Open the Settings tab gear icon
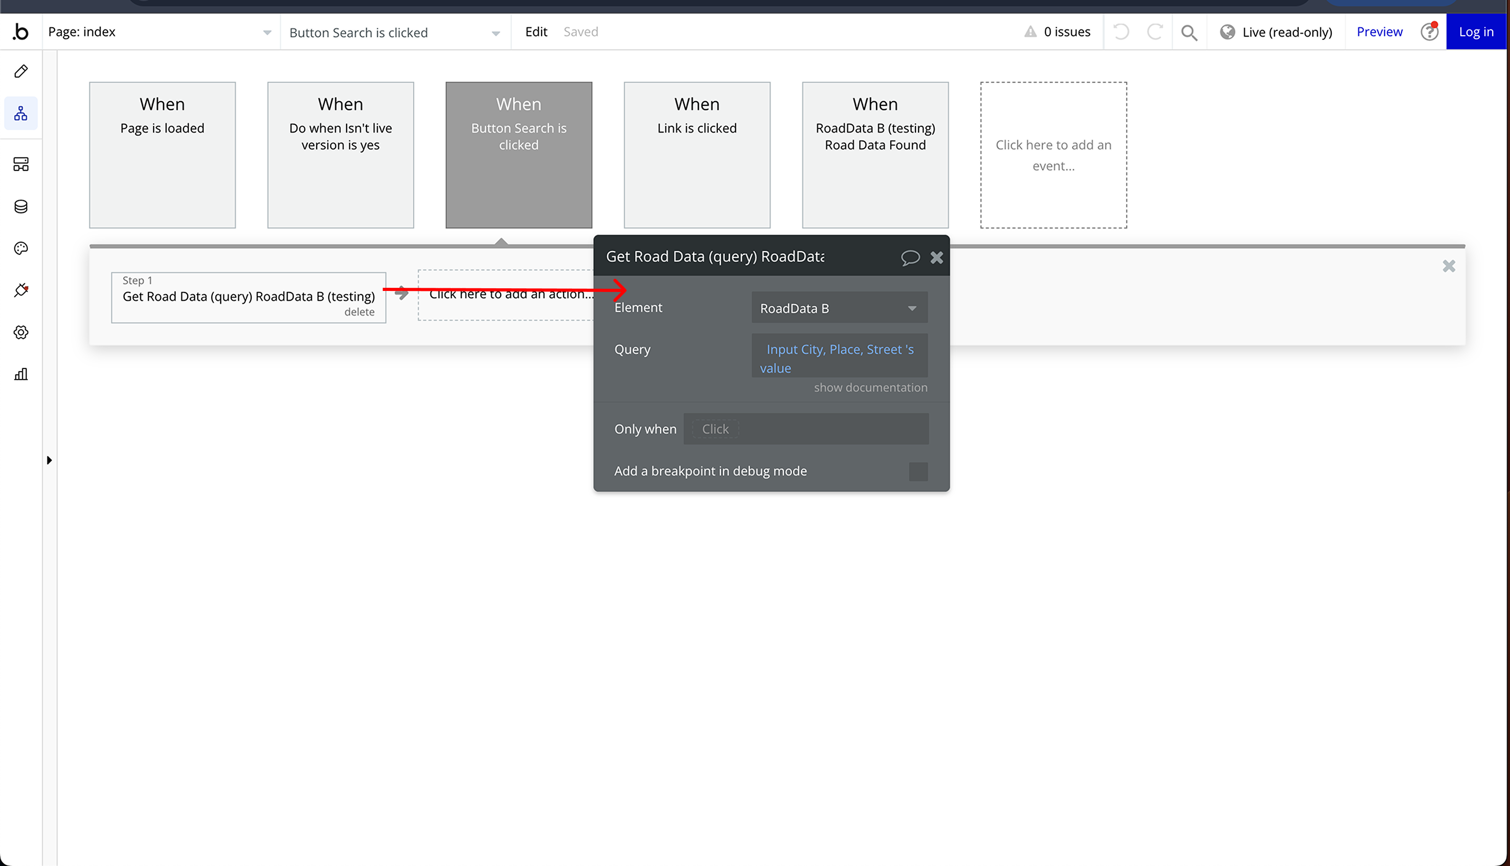Viewport: 1510px width, 866px height. tap(21, 332)
